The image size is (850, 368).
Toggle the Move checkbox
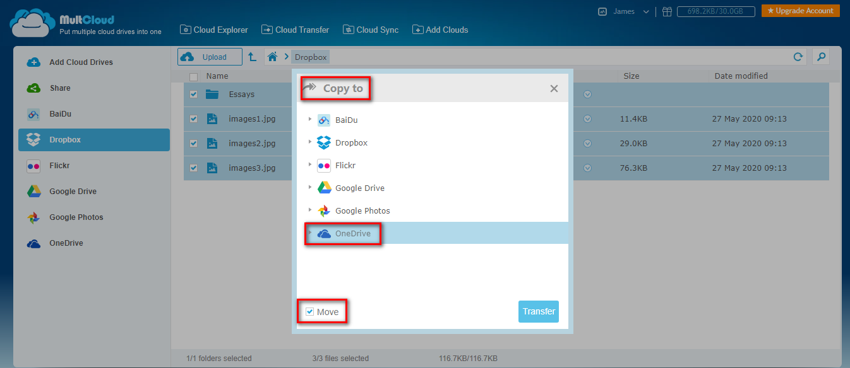[309, 312]
